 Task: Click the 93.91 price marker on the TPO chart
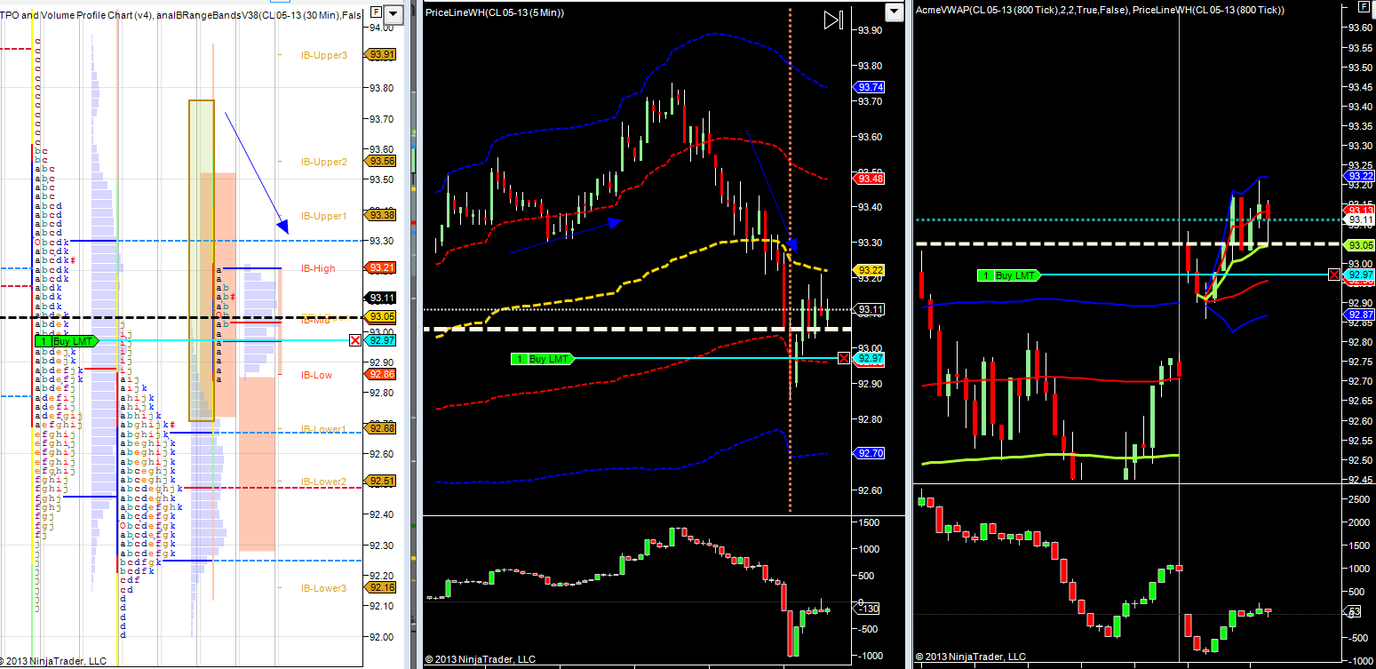coord(382,55)
